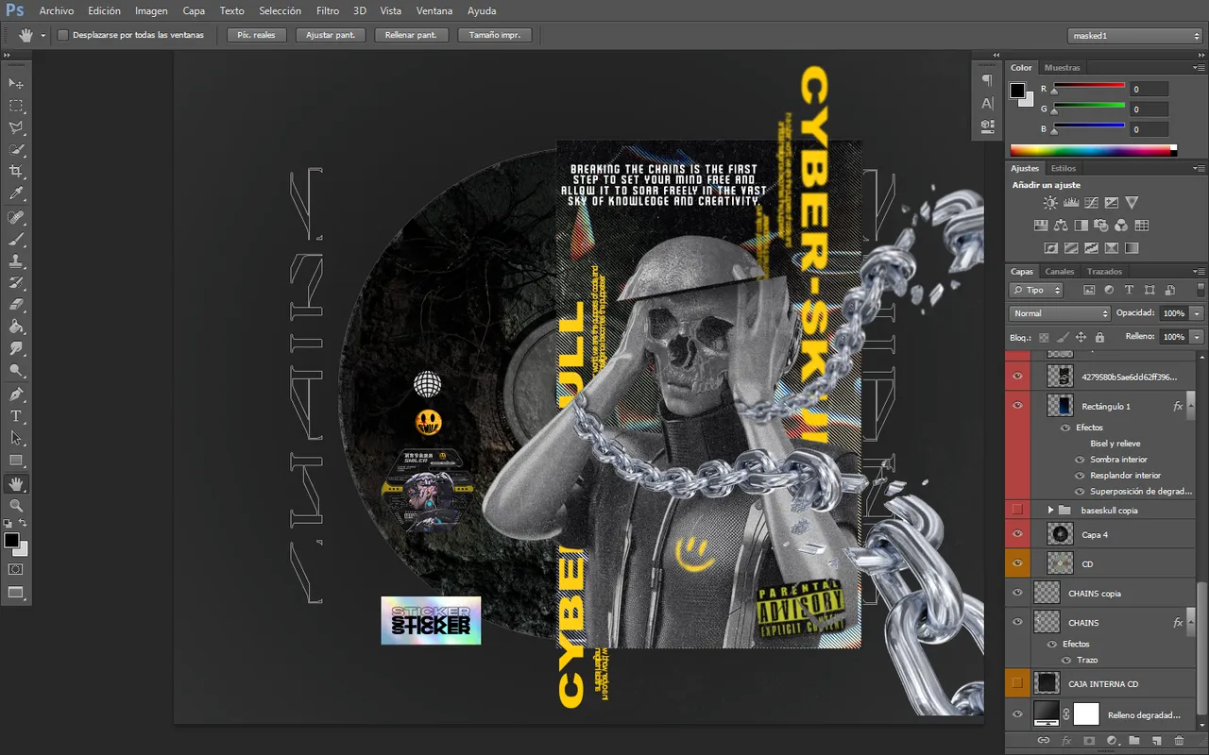Add layer mask icon in Layers panel
The width and height of the screenshot is (1209, 755).
point(1088,741)
